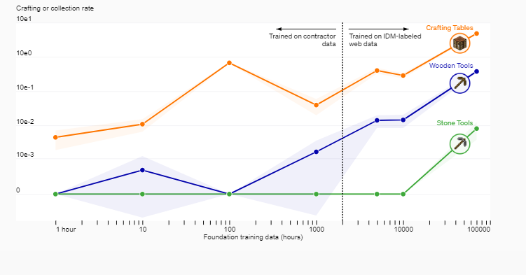Viewport: 526px width, 275px height.
Task: Click the left arrow above contractor data
Action: (x=306, y=29)
